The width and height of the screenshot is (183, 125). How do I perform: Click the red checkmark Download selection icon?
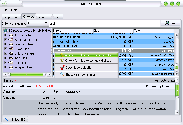62,68
